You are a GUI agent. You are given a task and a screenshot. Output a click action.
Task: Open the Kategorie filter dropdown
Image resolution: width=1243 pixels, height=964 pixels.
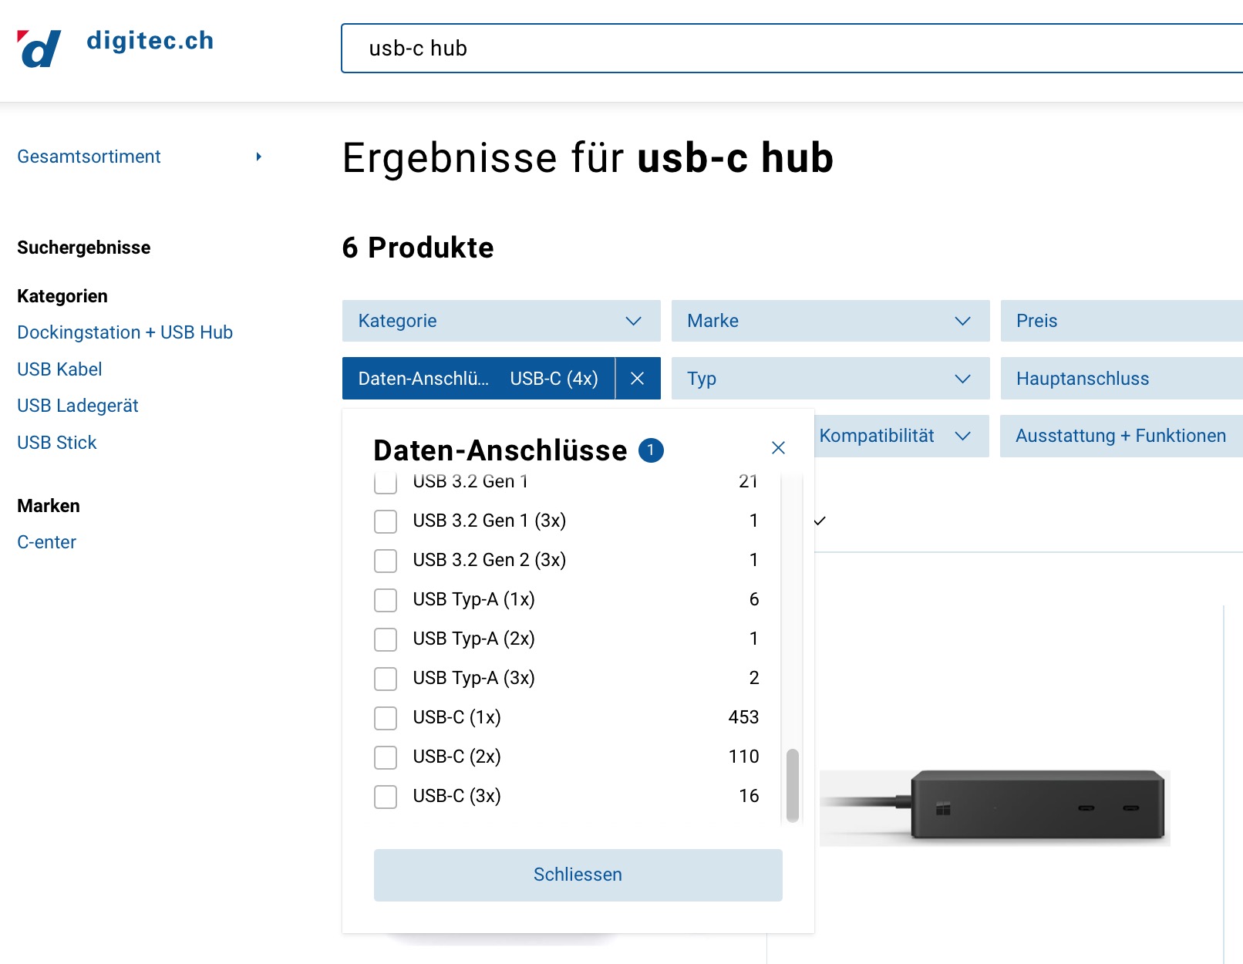click(x=500, y=321)
